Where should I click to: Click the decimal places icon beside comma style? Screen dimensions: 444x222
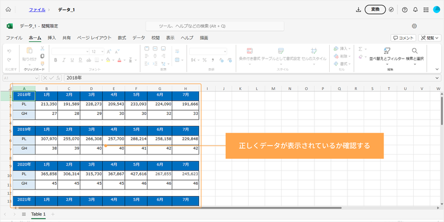[x=221, y=60]
